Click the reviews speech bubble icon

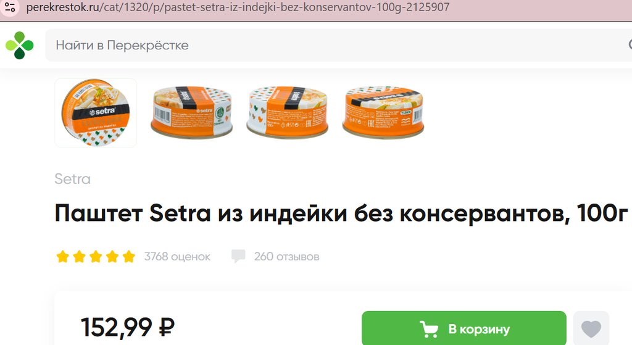(238, 256)
